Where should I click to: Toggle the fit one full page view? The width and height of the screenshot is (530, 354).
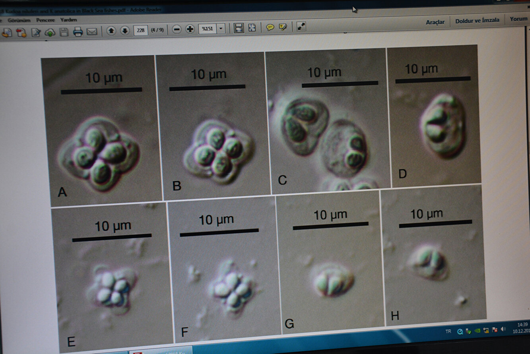pyautogui.click(x=252, y=27)
